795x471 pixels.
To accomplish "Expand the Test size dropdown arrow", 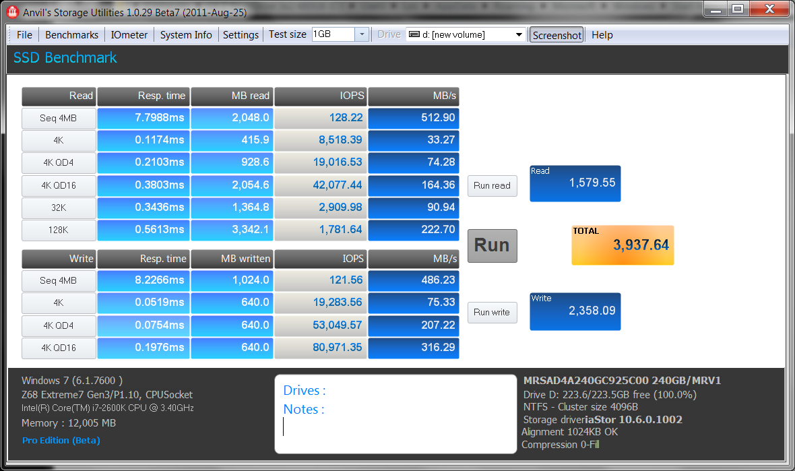I will [x=362, y=34].
